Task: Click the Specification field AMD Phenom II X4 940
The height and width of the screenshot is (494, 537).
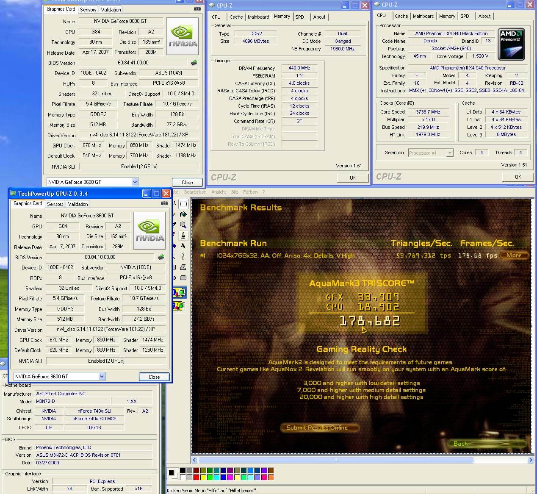Action: [x=468, y=68]
